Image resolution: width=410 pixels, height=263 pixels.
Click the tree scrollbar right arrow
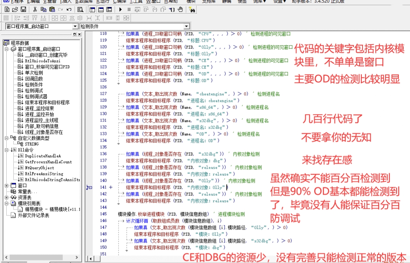point(77,257)
